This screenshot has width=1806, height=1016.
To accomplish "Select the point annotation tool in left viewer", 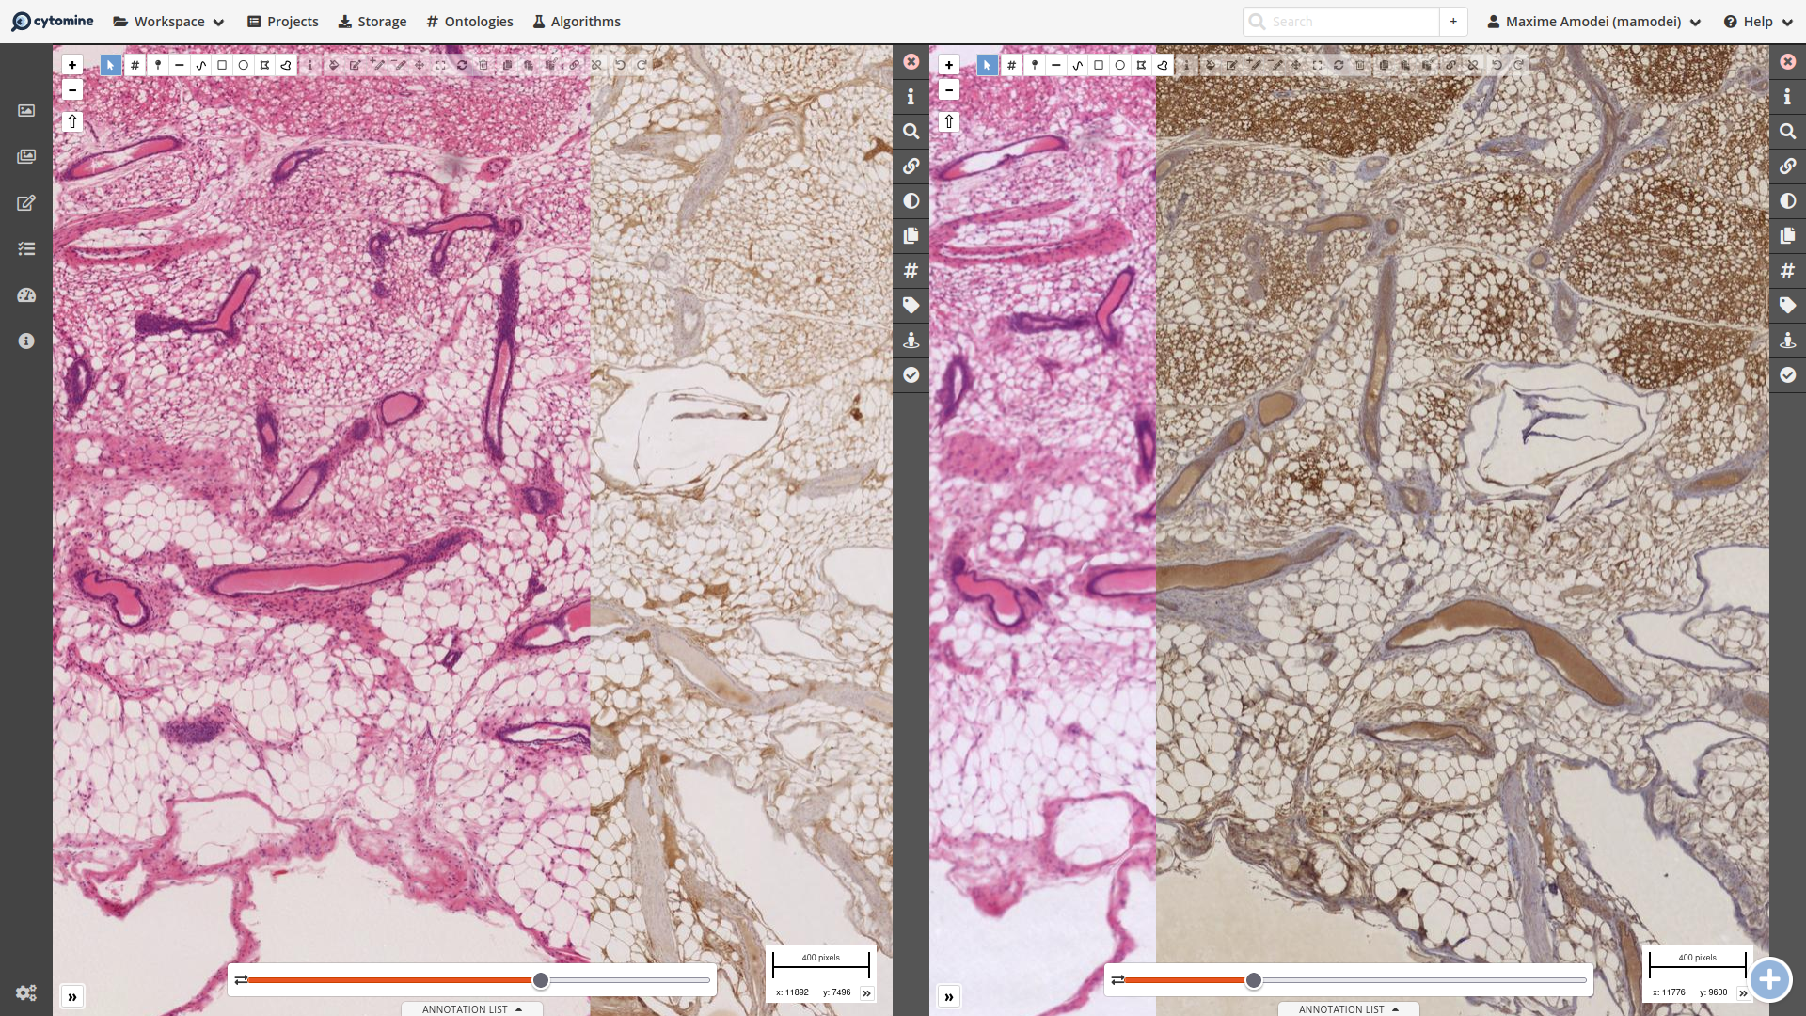I will click(x=158, y=65).
